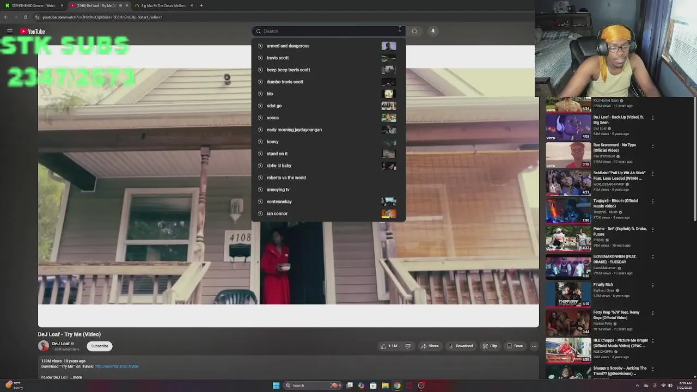
Task: Choose 'konvy' from search suggestions
Action: point(328,142)
